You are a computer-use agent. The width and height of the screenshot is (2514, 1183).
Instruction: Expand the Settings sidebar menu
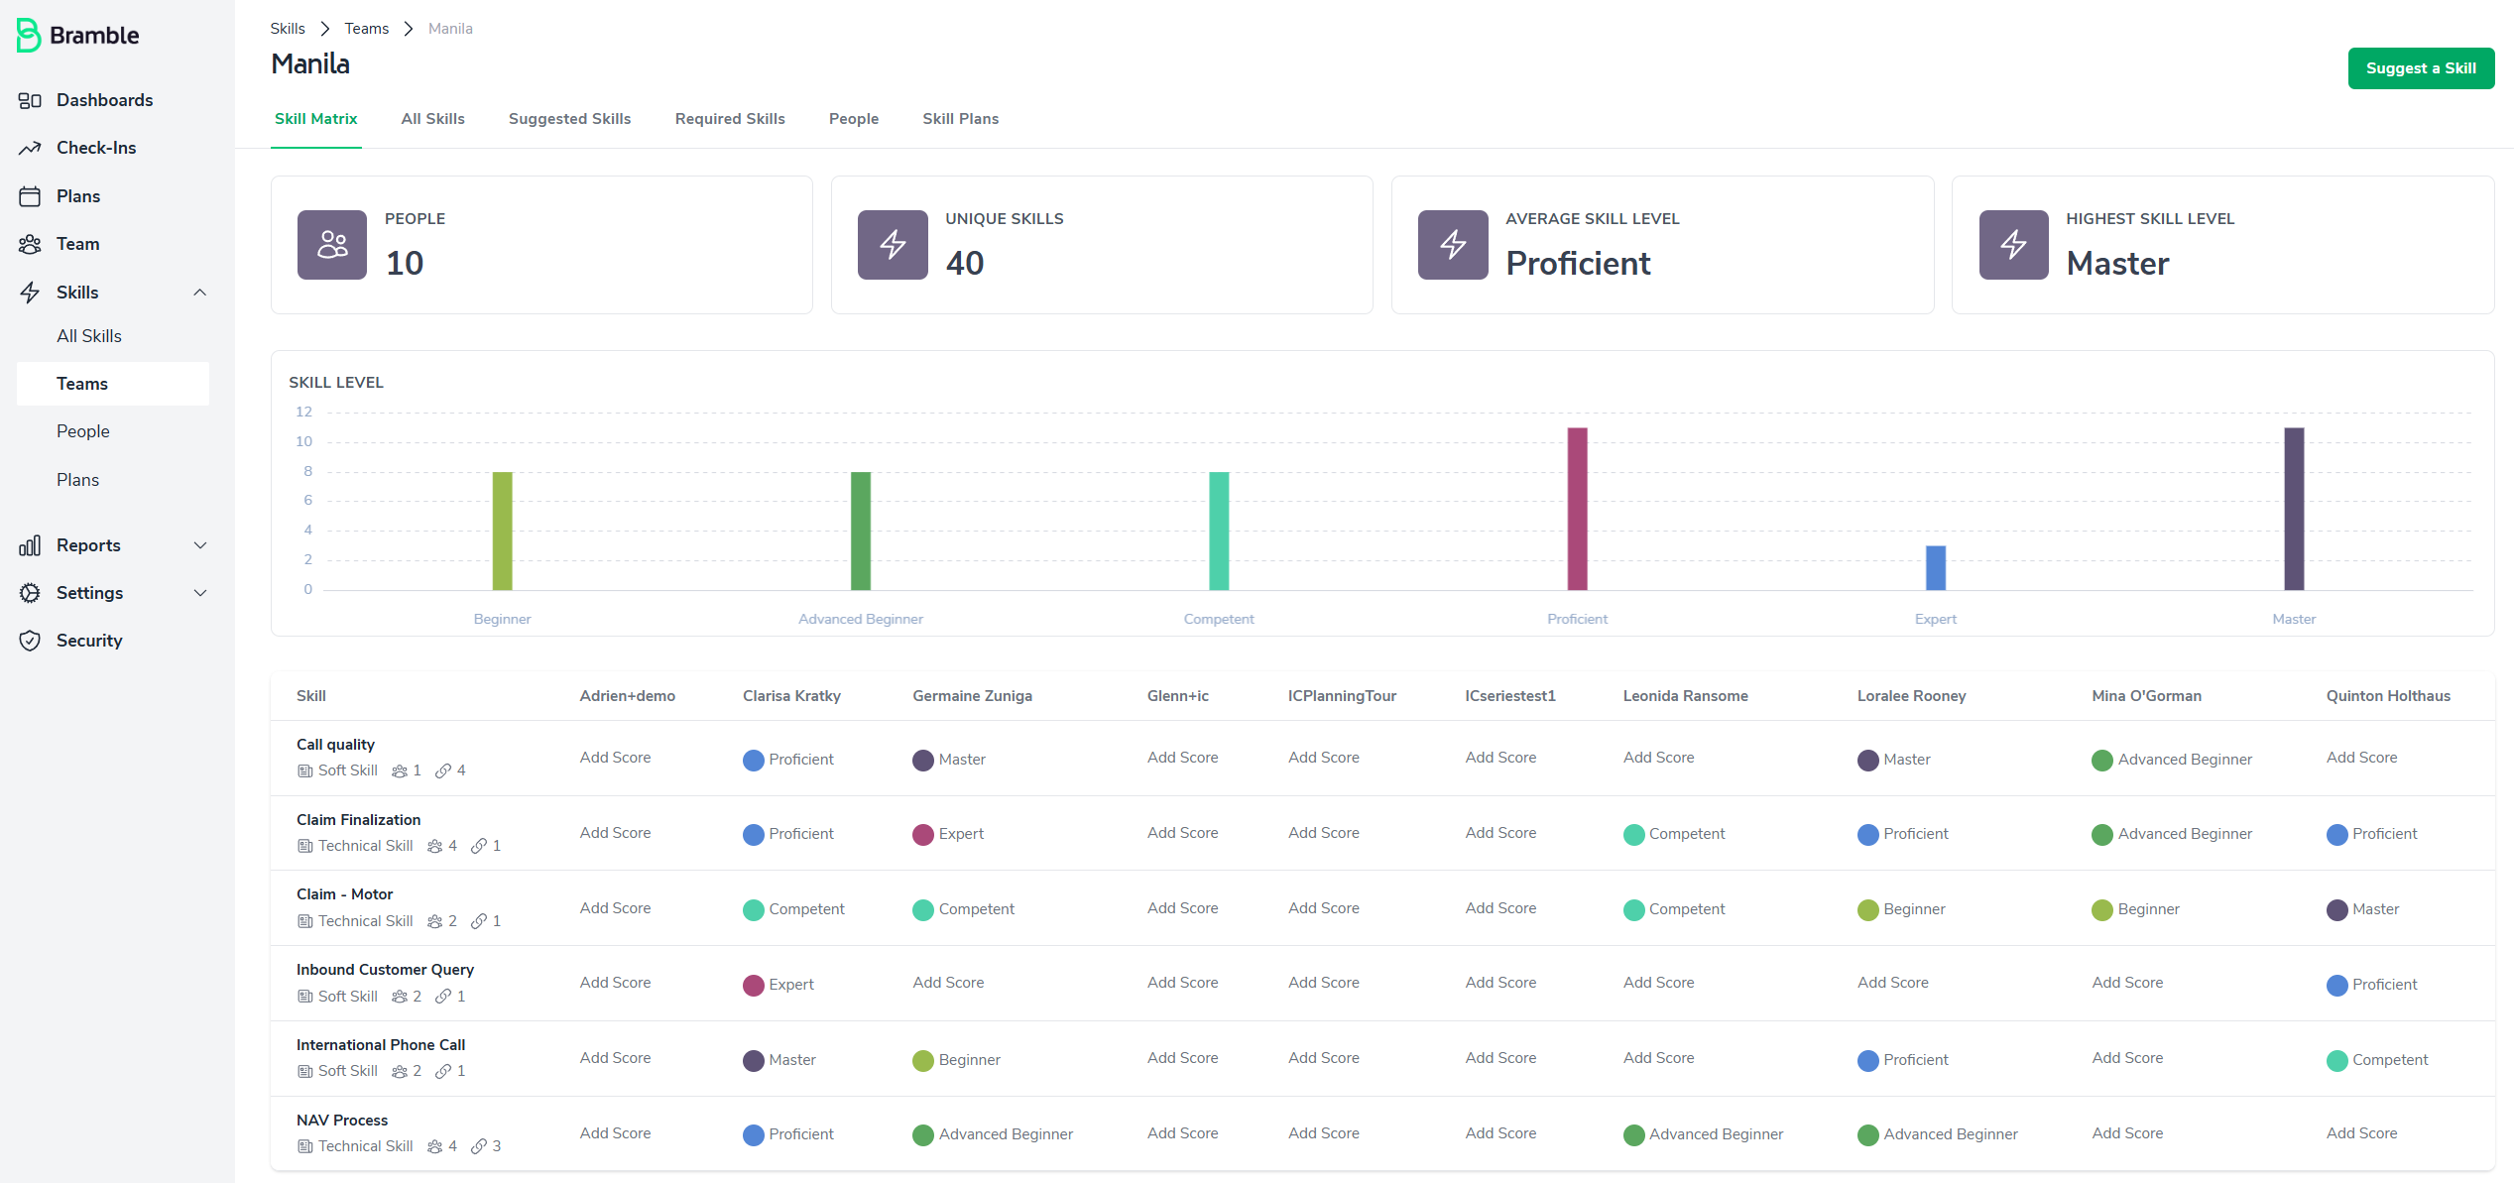click(200, 593)
